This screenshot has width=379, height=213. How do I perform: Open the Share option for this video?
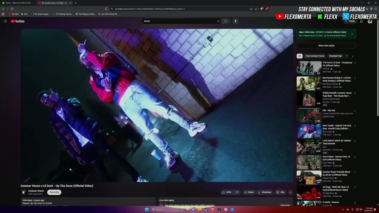coord(249,192)
